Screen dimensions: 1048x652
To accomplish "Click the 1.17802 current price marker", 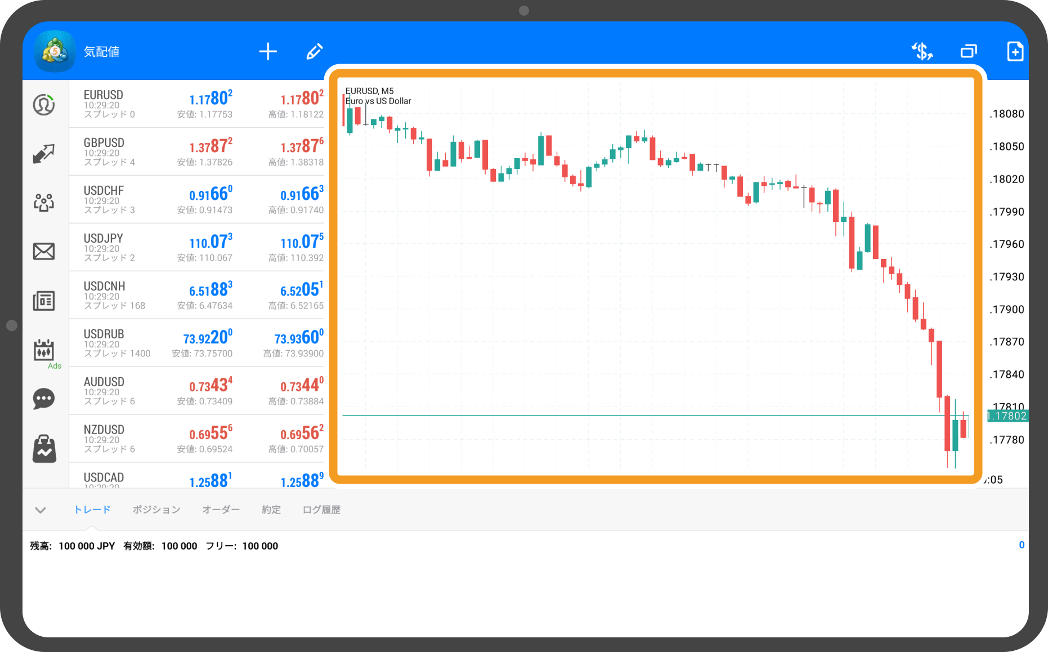I will point(1007,416).
